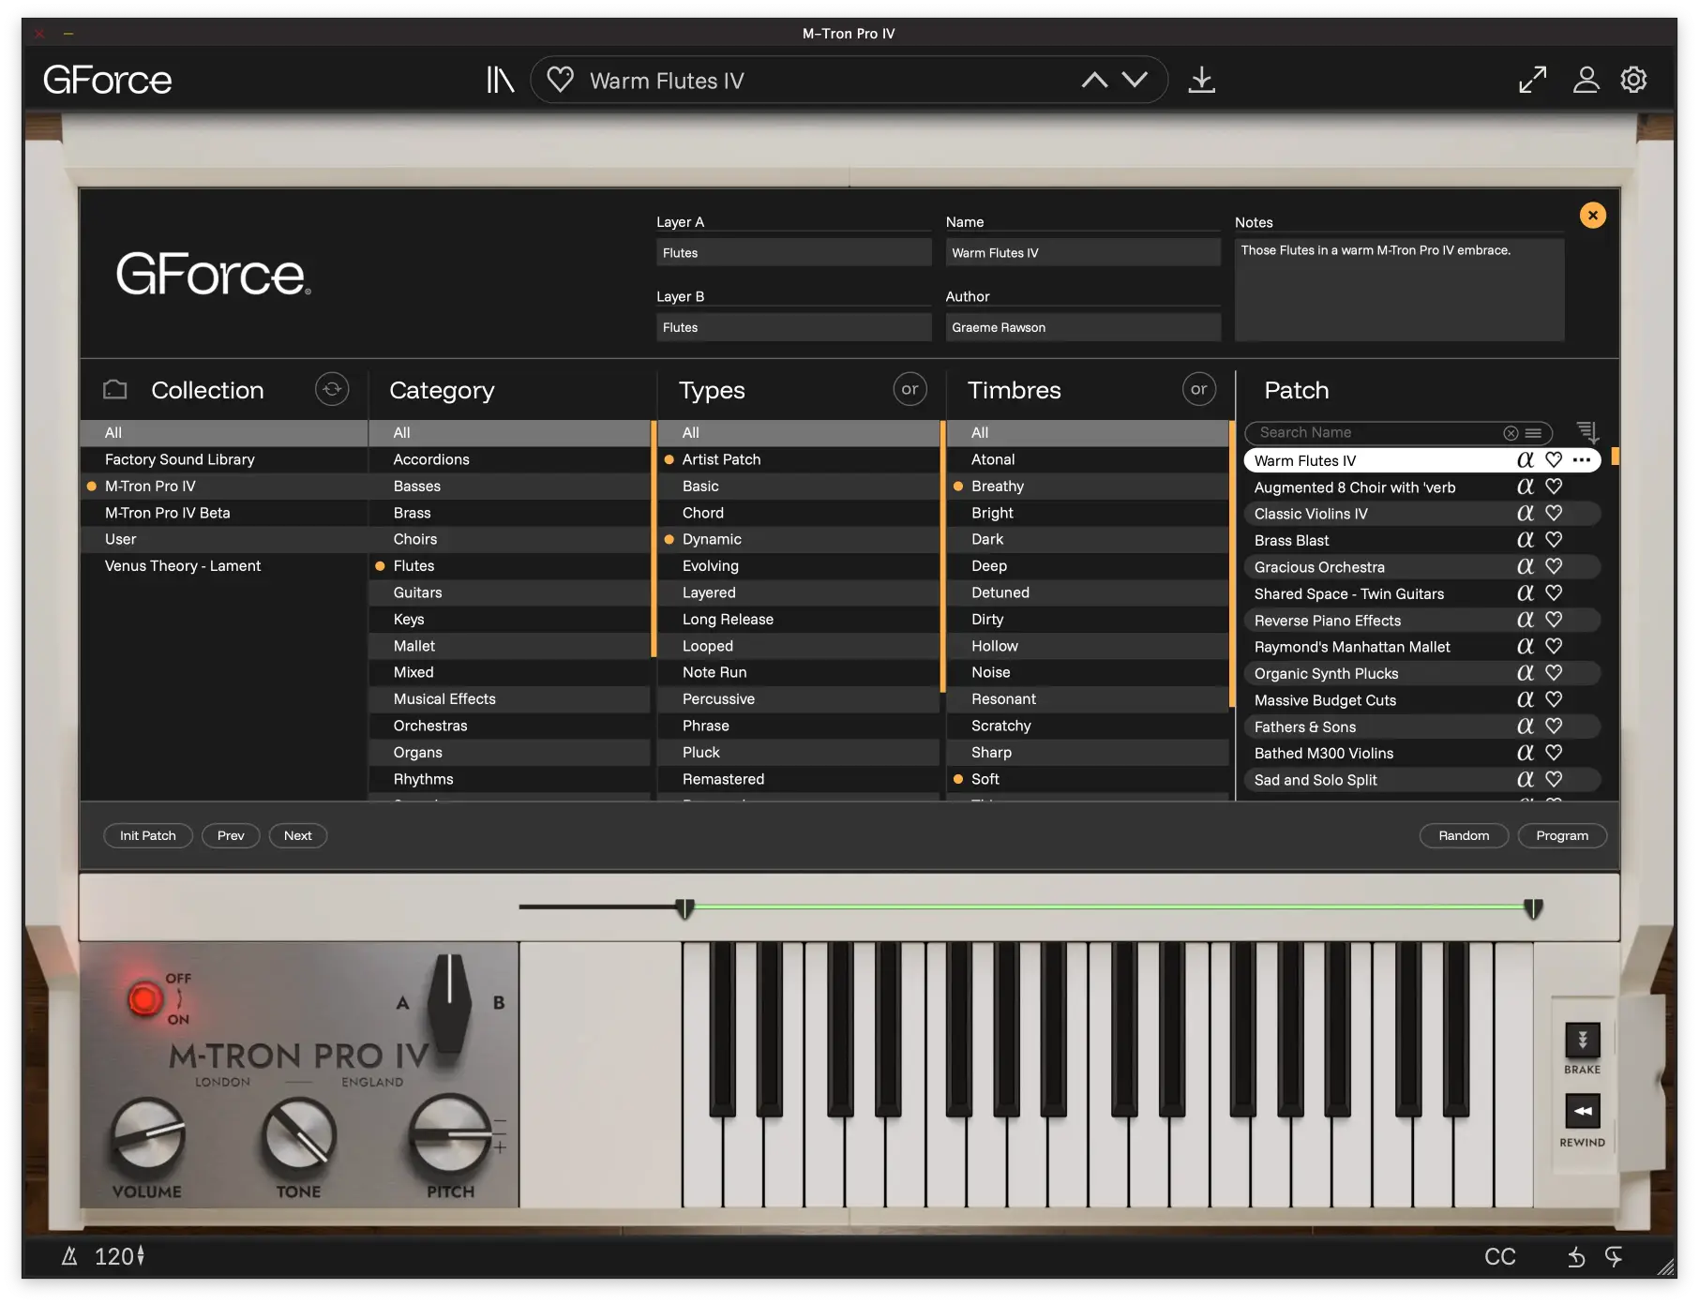Favorite the Classic Violins IV patch heart
This screenshot has width=1699, height=1304.
point(1554,513)
